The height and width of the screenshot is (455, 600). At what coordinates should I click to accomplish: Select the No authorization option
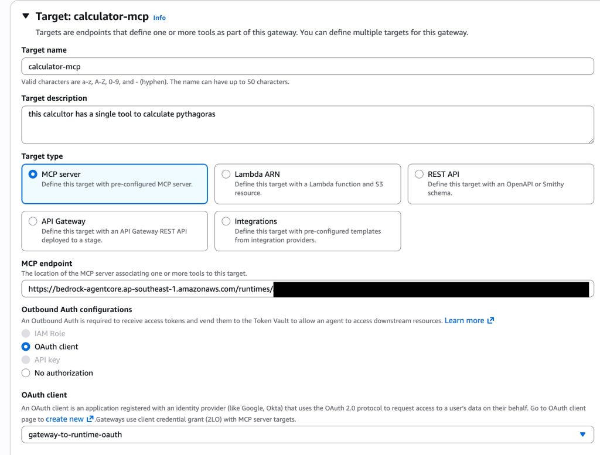point(26,373)
